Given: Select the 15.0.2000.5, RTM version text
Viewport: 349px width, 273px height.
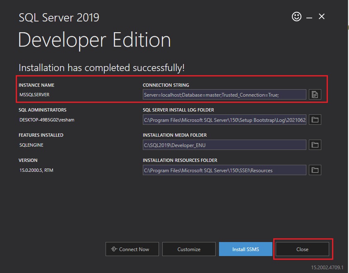Looking at the screenshot, I should coord(36,170).
